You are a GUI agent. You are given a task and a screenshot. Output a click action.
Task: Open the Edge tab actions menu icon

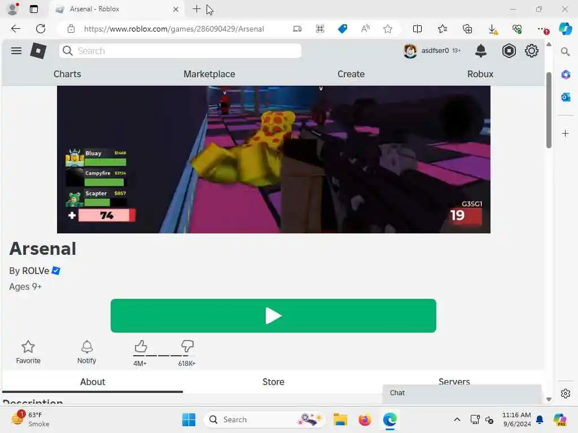(x=34, y=9)
